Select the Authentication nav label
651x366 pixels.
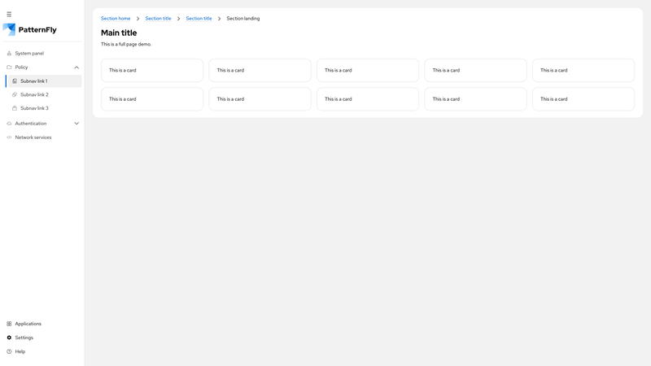pyautogui.click(x=31, y=124)
